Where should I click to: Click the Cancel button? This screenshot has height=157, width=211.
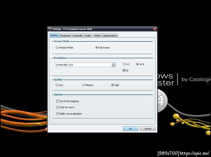point(148,128)
